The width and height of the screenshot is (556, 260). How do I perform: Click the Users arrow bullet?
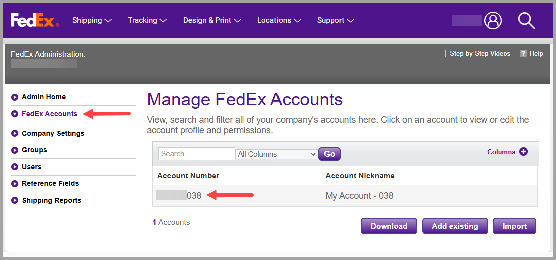tap(15, 167)
